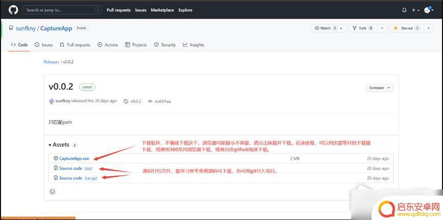Open the CaptureApp repository link
Screen dimensions: 443x220
pos(56,28)
